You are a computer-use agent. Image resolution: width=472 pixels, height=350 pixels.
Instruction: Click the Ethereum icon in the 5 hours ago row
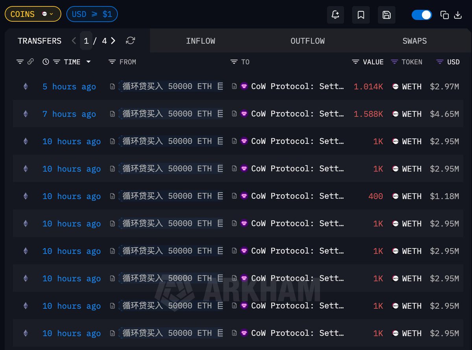26,87
